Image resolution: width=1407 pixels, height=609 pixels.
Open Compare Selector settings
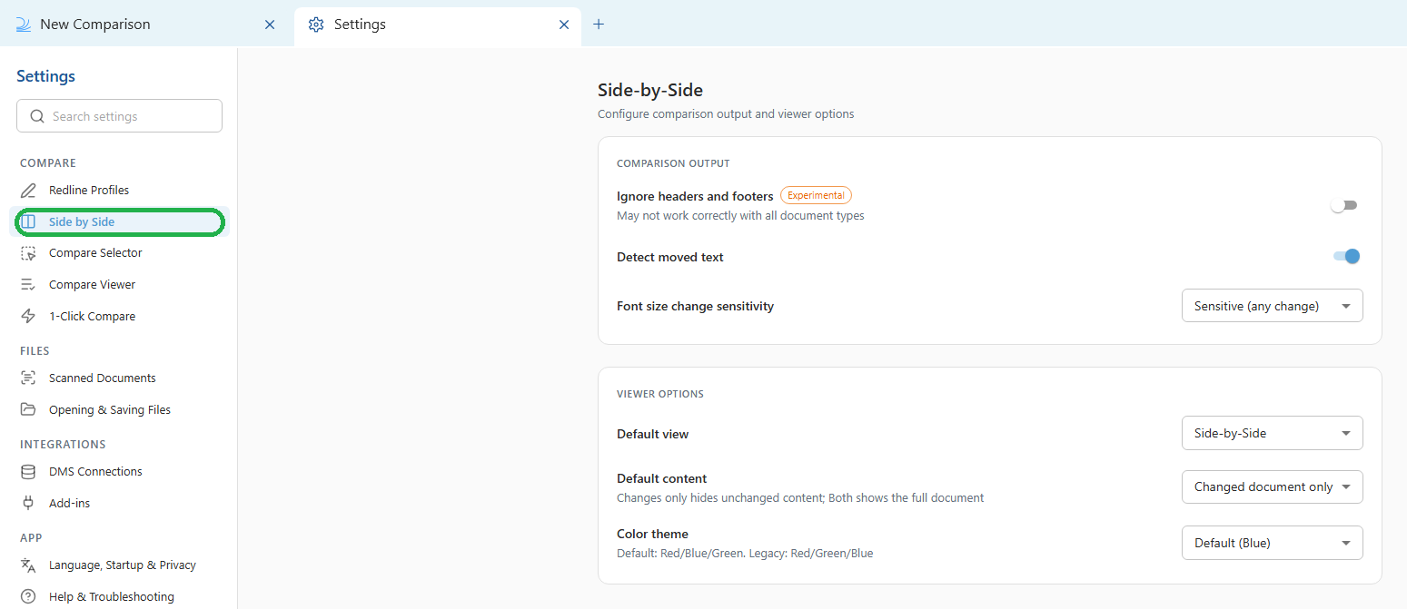point(120,253)
